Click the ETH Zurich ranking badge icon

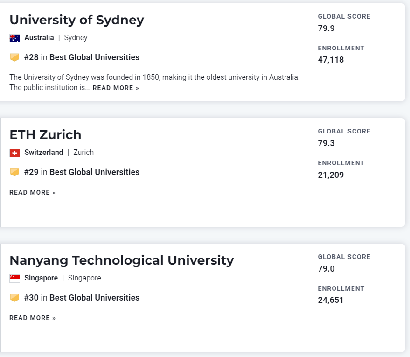pos(14,172)
